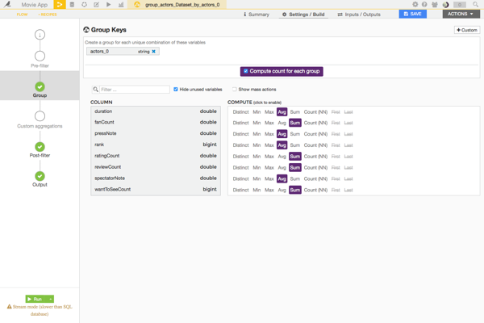Enable Min for pressNote
Image resolution: width=484 pixels, height=323 pixels.
pyautogui.click(x=257, y=134)
